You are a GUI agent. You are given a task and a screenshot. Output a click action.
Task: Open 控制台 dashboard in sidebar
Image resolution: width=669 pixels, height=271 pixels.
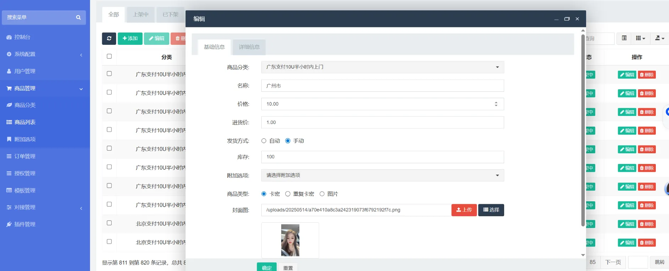(x=22, y=37)
